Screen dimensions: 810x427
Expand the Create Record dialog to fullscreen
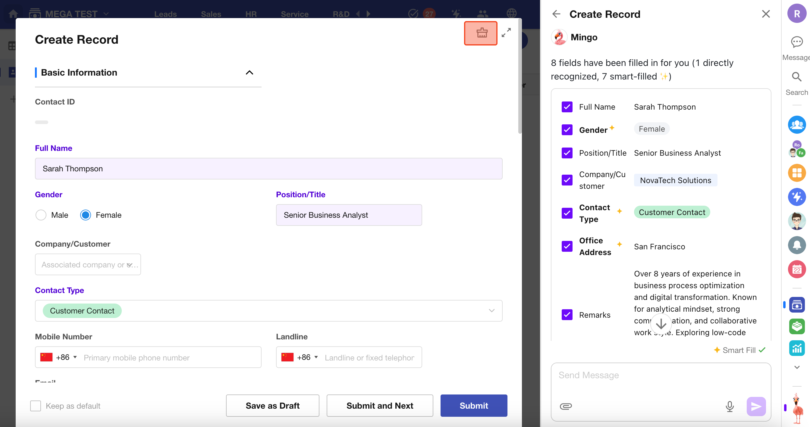[x=506, y=33]
